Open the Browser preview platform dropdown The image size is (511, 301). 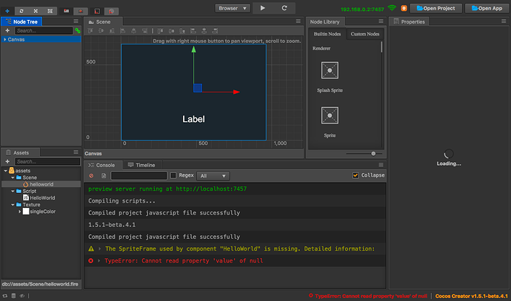(x=233, y=8)
